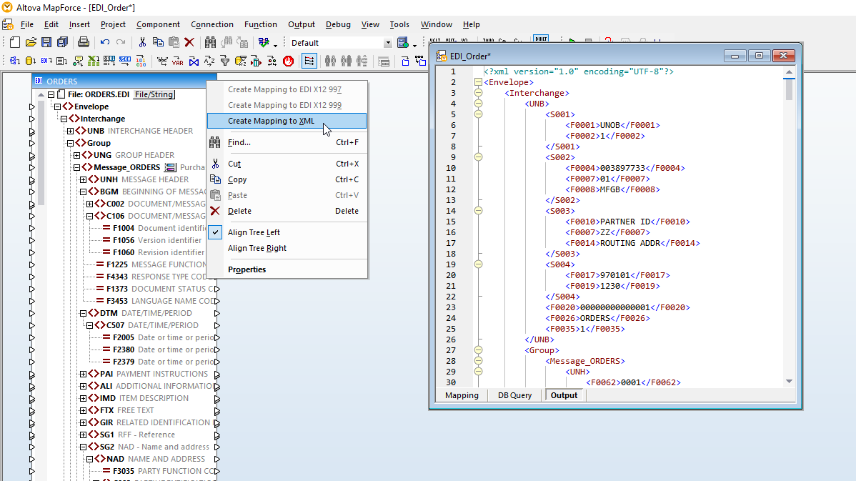Click the toolbar scissors Cut icon

142,43
